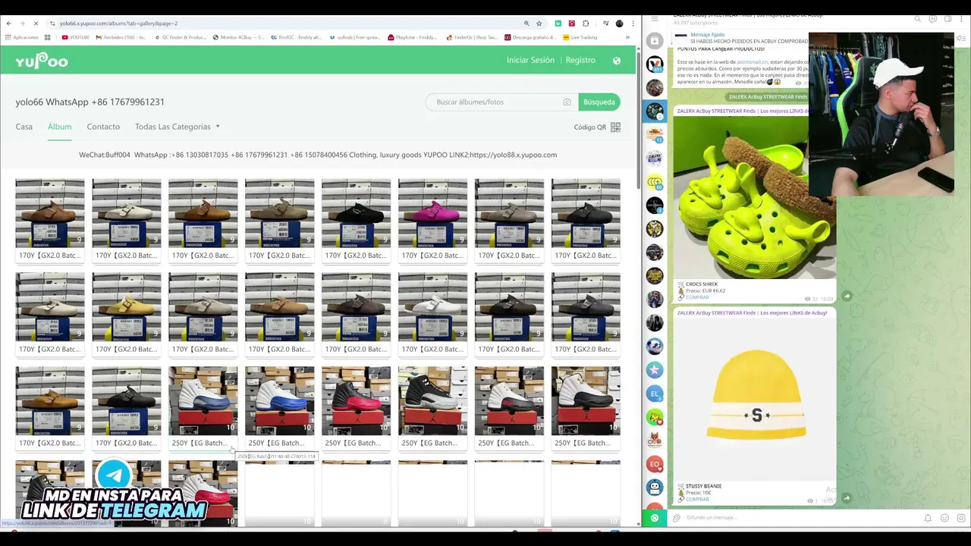This screenshot has width=971, height=546.
Task: Switch to the Casa tab
Action: click(x=24, y=127)
